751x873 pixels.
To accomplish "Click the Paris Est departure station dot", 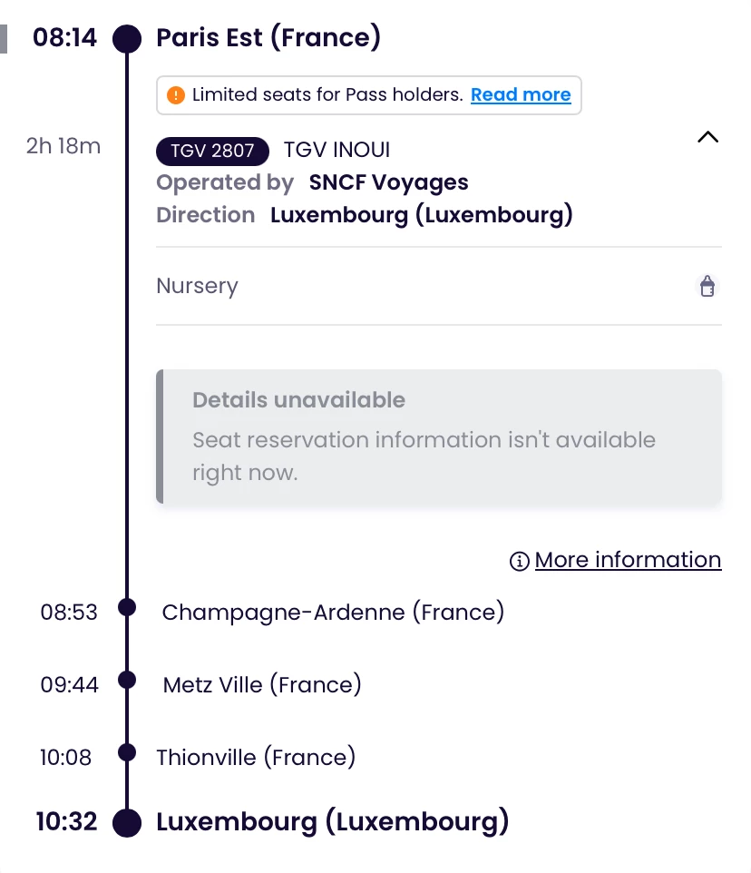I will (x=127, y=38).
